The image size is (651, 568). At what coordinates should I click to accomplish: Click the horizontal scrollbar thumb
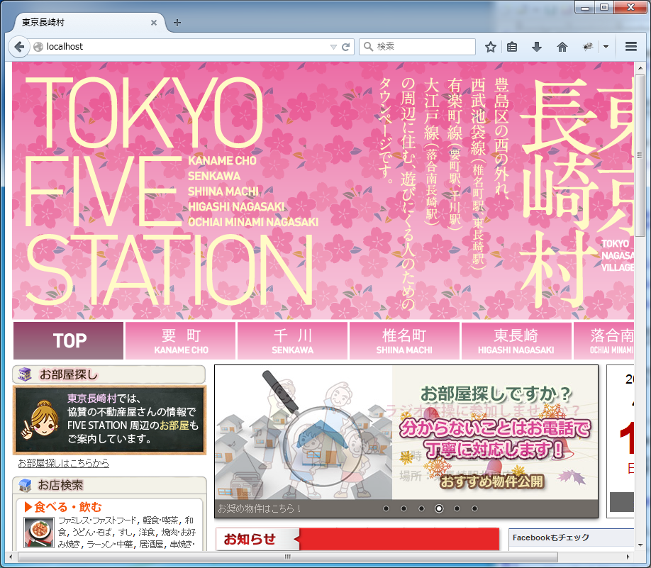click(x=287, y=557)
